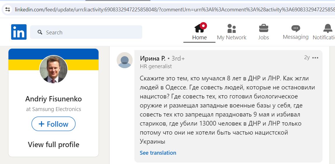
Task: Click into the LinkedIn Search field
Action: coord(86,32)
